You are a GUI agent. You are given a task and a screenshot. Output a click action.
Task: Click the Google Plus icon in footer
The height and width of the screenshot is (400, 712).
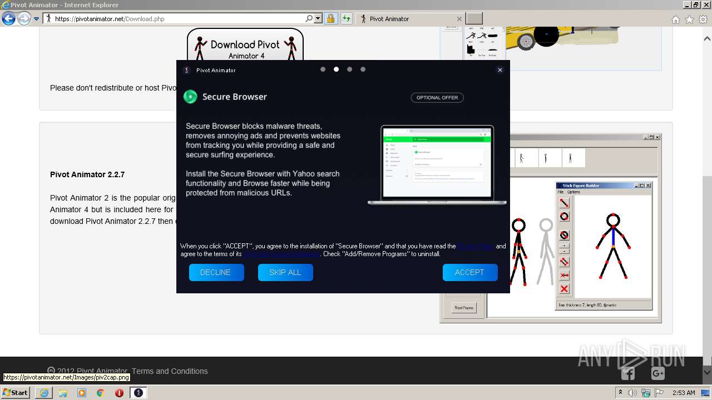(x=658, y=373)
